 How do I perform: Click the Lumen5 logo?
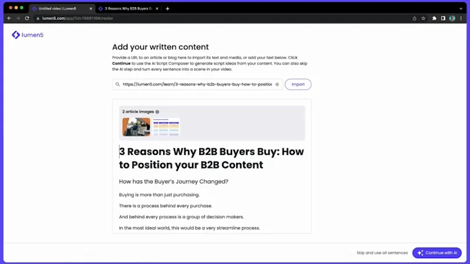[28, 35]
